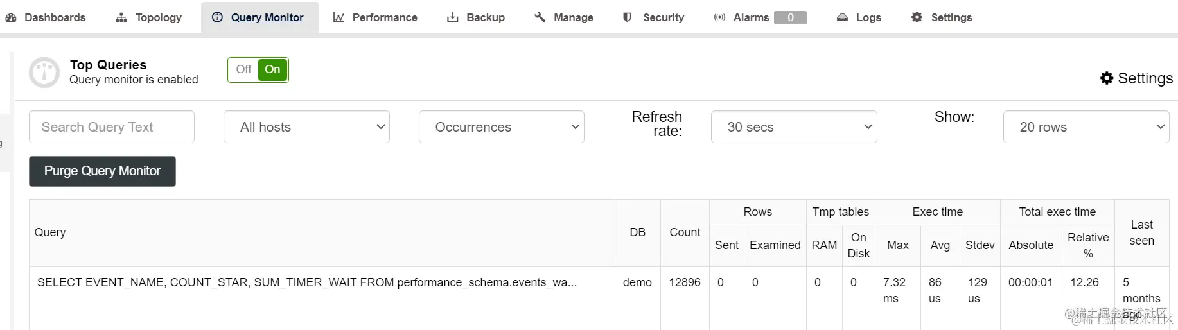Open the 20 rows show dropdown

(x=1086, y=127)
